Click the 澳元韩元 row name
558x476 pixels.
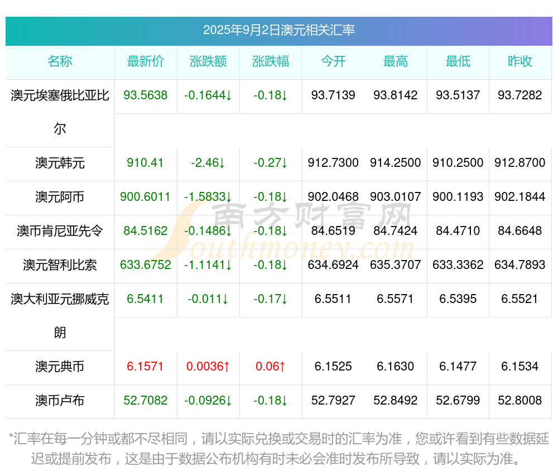(x=60, y=163)
